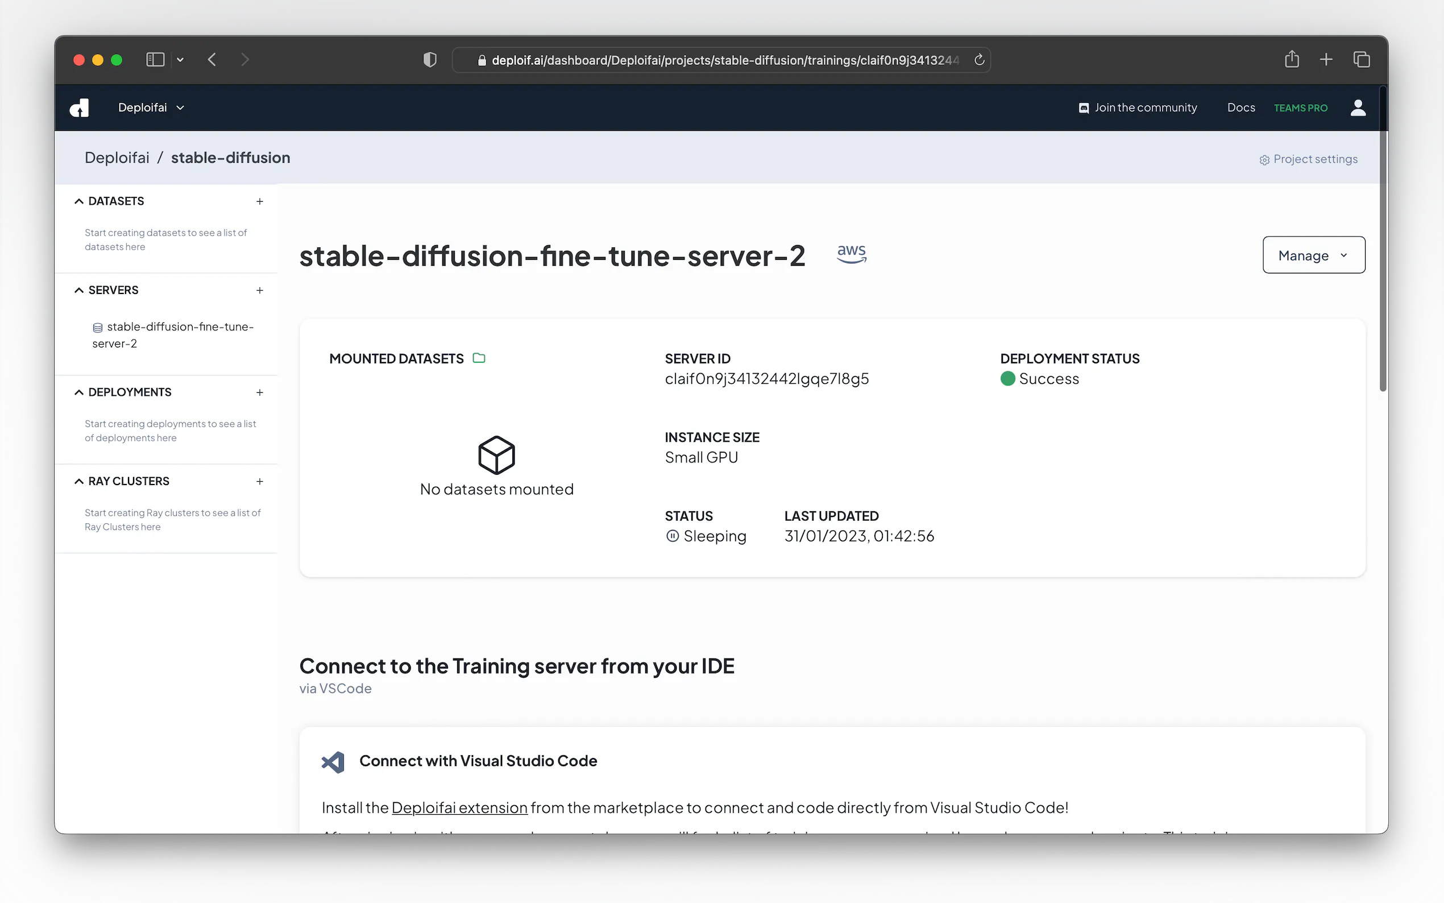Collapse the SERVERS section
This screenshot has height=903, width=1444.
[x=79, y=290]
